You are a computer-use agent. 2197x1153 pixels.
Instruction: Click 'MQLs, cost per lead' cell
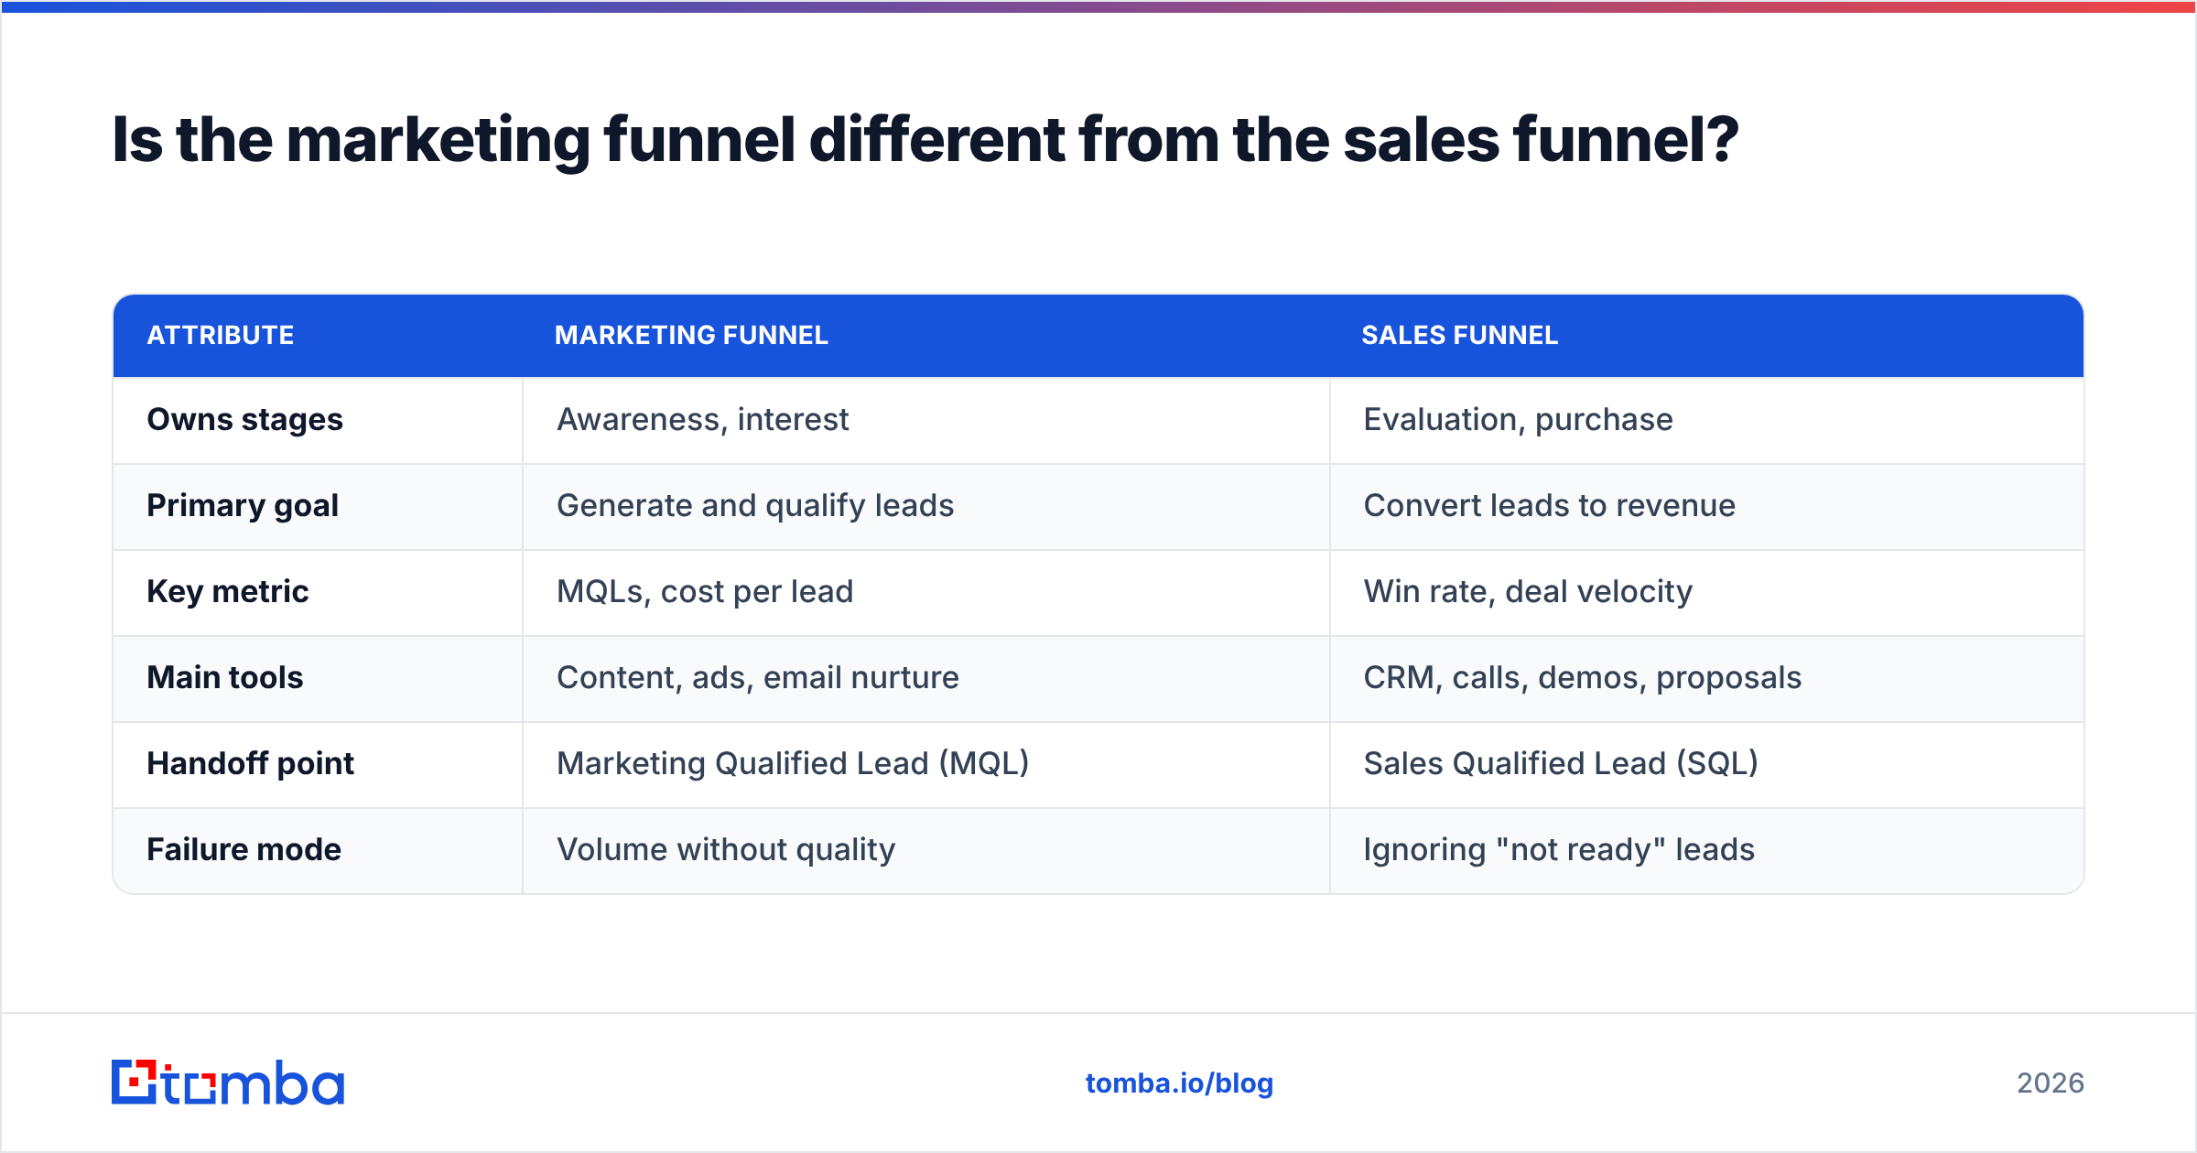pos(925,592)
